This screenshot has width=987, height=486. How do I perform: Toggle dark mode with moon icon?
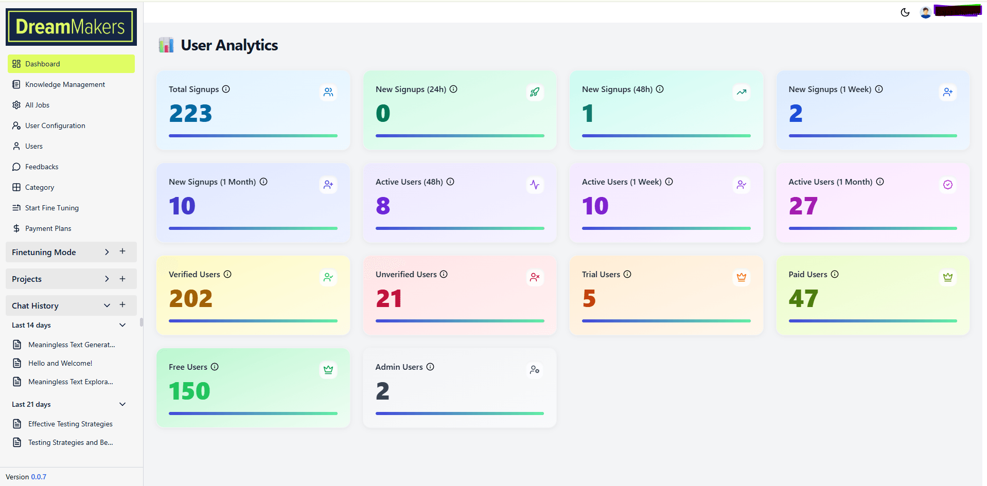905,12
